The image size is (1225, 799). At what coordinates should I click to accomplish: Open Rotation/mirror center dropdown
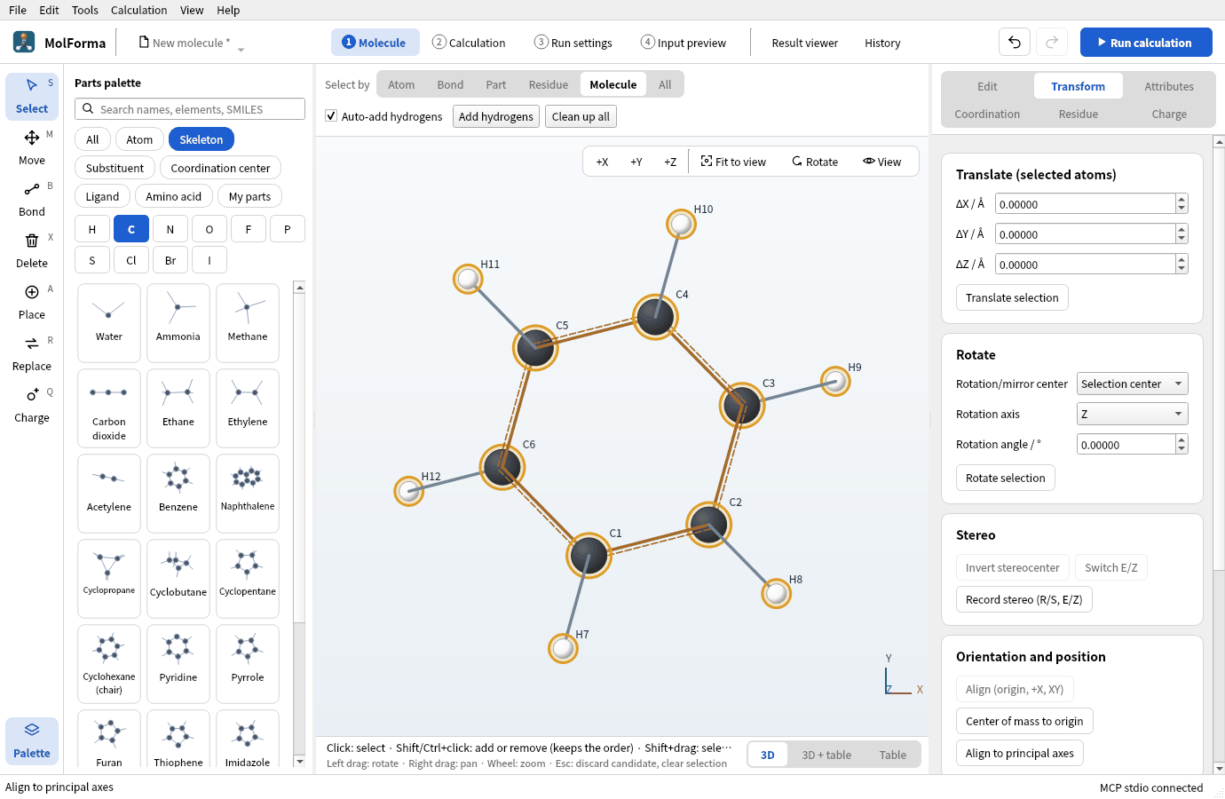[1133, 384]
